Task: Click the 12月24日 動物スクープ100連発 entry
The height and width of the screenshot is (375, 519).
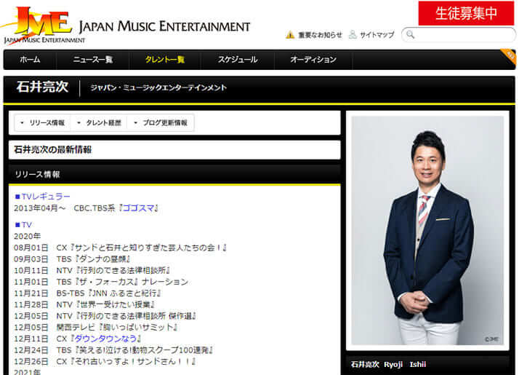Action: point(113,350)
